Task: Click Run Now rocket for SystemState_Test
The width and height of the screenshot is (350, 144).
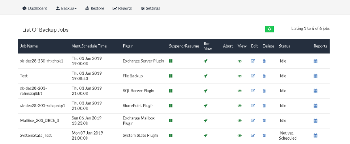Action: click(205, 135)
